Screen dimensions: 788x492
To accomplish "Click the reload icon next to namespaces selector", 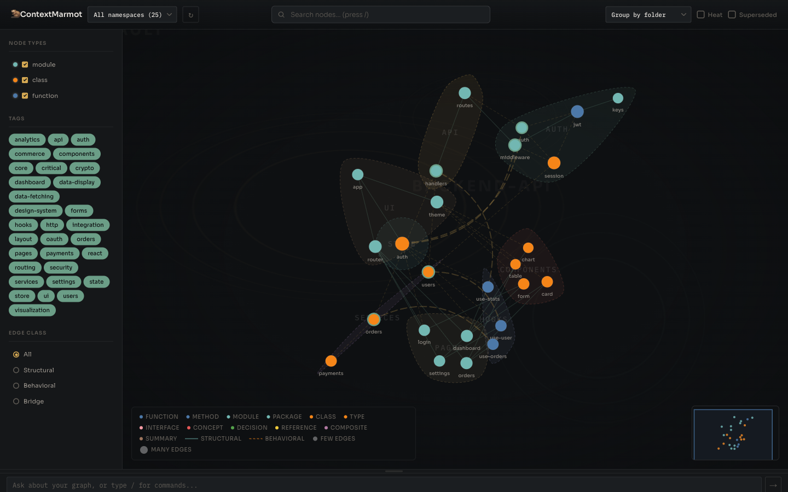I will (x=190, y=14).
